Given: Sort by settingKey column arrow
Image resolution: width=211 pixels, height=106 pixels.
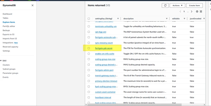Looking at the screenshot, I should click(118, 19).
